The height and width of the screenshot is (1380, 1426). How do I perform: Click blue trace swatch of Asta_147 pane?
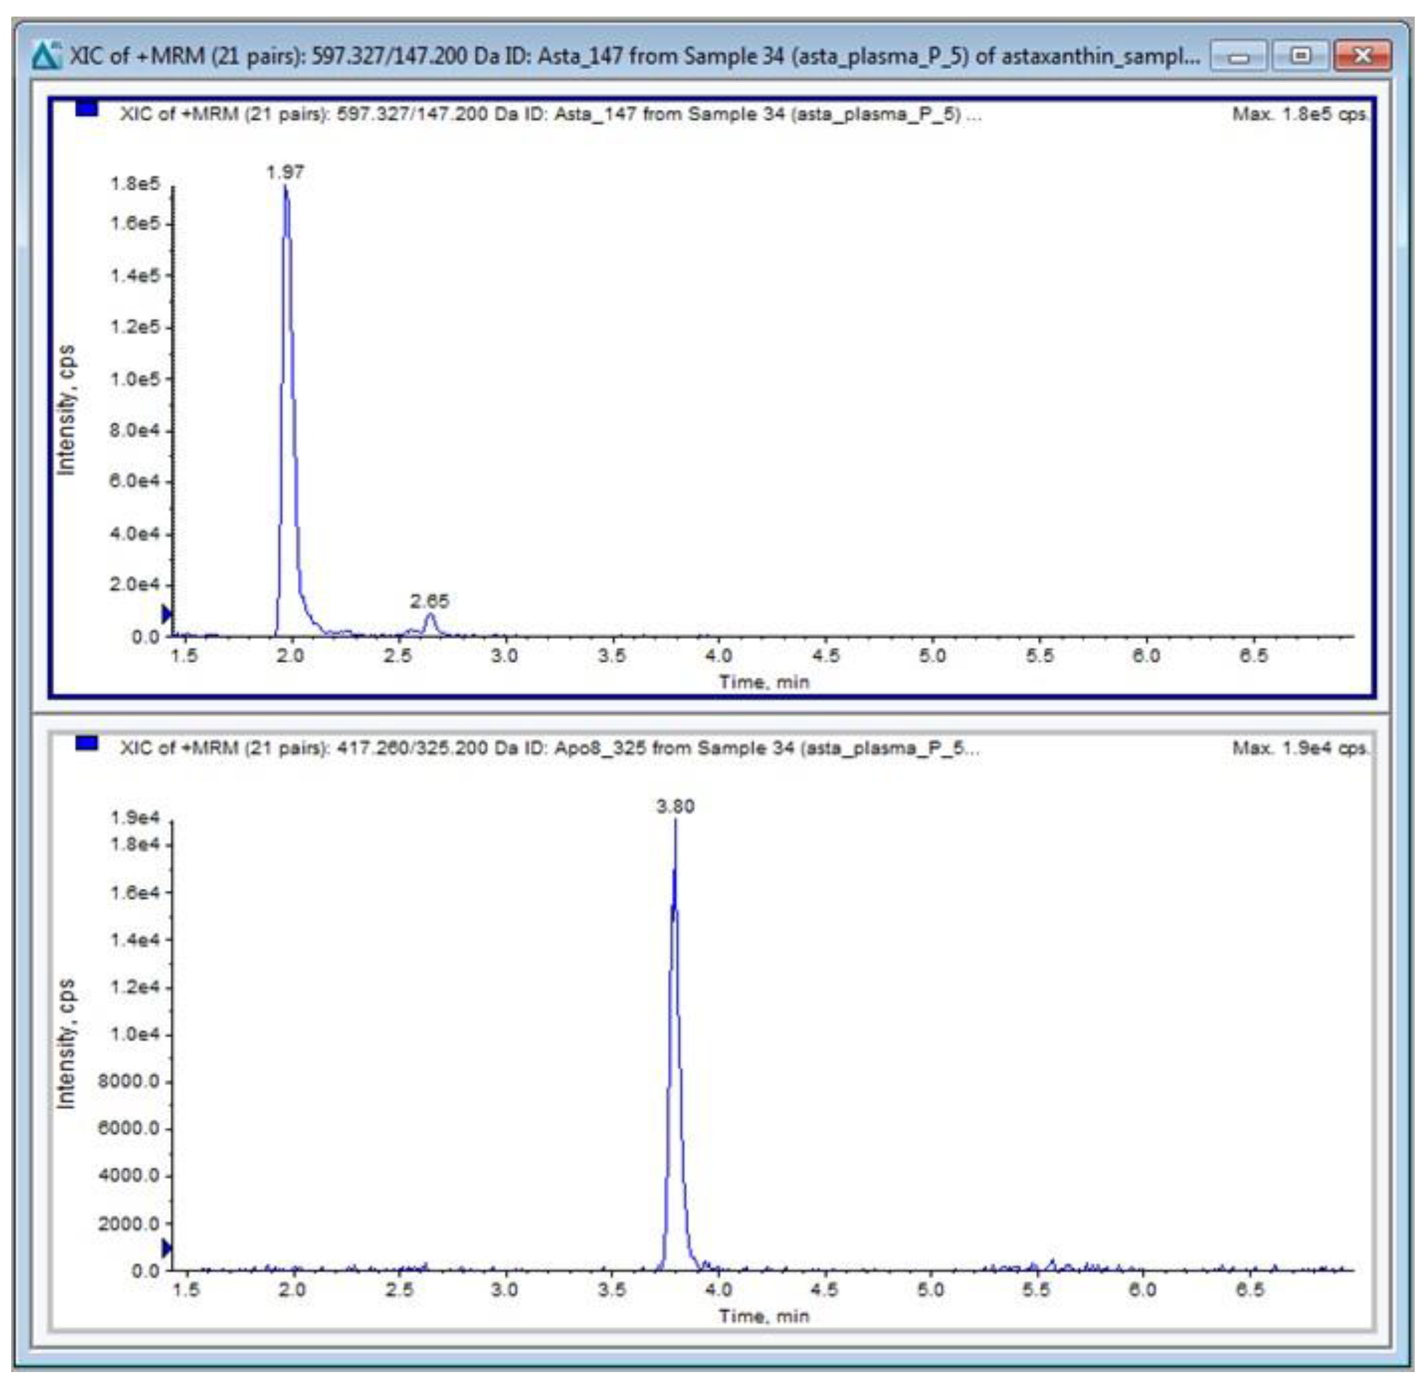coord(87,109)
